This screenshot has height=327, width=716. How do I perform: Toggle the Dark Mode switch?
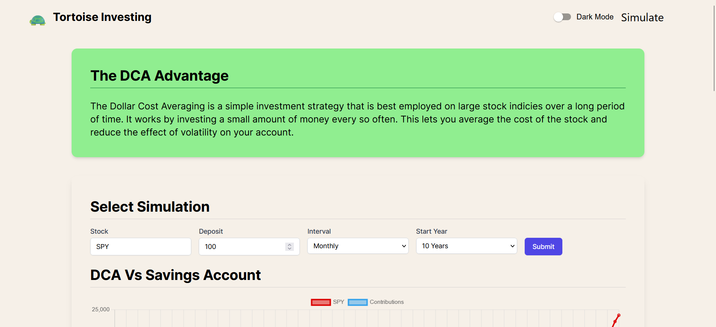(562, 17)
